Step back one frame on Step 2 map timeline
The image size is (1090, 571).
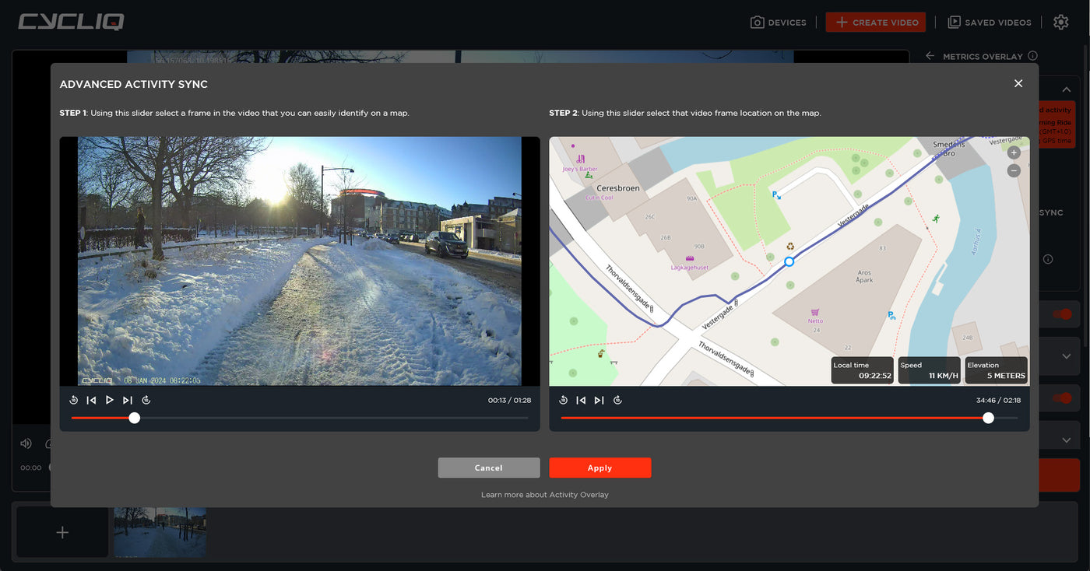tap(581, 399)
